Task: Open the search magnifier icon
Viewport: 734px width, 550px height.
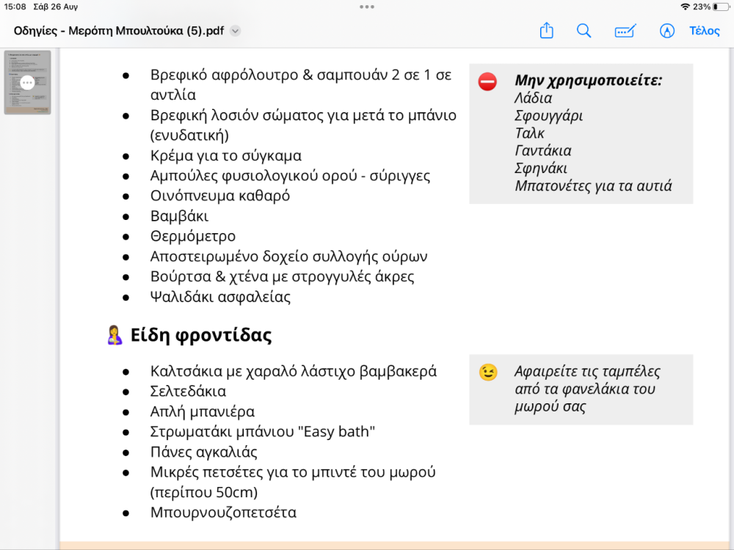Action: click(x=584, y=31)
